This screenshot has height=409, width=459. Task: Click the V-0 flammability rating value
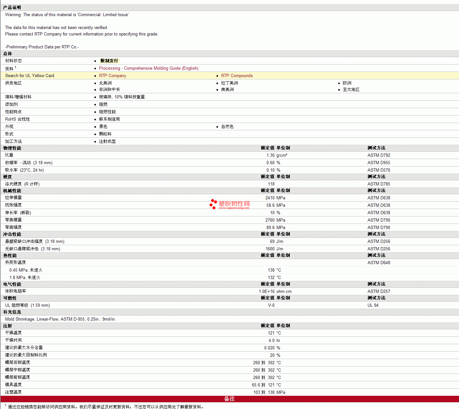[x=271, y=305]
